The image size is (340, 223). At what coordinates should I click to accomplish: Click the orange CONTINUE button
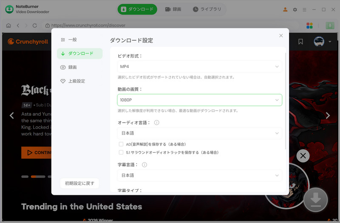pos(36,153)
